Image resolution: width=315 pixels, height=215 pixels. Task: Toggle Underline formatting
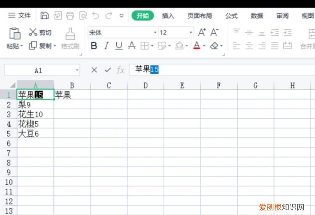pyautogui.click(x=119, y=46)
